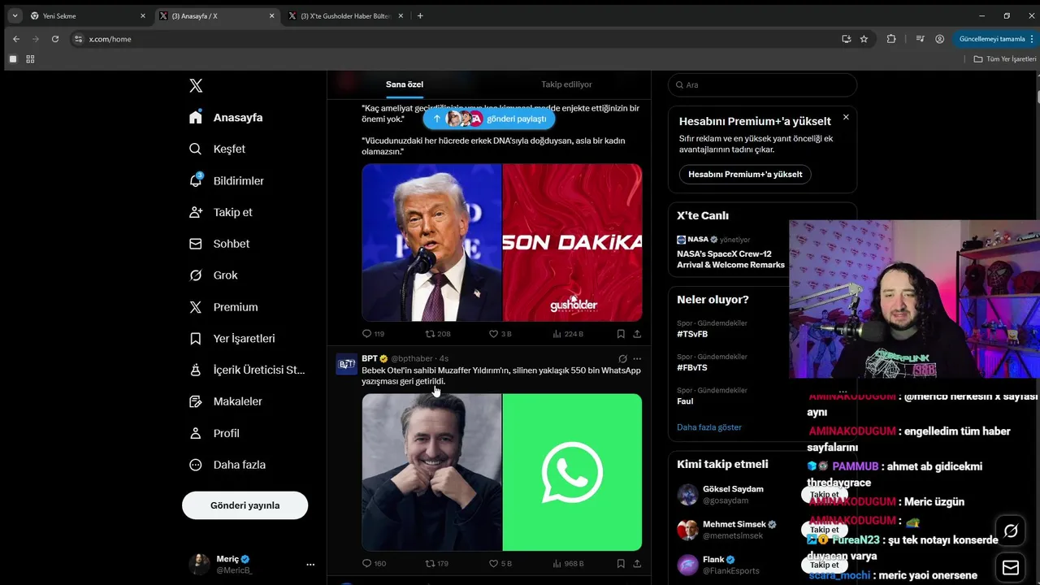Open more options on BPT post
Image resolution: width=1040 pixels, height=585 pixels.
tap(637, 358)
